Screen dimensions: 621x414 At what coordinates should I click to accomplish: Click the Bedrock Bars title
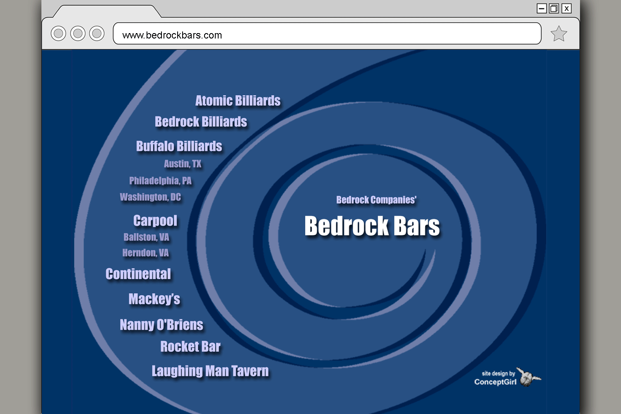tap(372, 226)
